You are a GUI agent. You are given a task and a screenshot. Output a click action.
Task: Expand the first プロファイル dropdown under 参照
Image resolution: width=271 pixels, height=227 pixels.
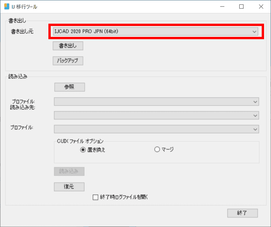[x=156, y=102]
